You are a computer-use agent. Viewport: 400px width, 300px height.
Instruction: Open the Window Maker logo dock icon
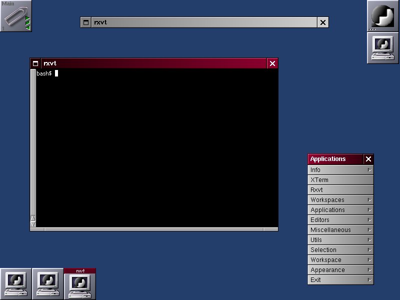382,16
